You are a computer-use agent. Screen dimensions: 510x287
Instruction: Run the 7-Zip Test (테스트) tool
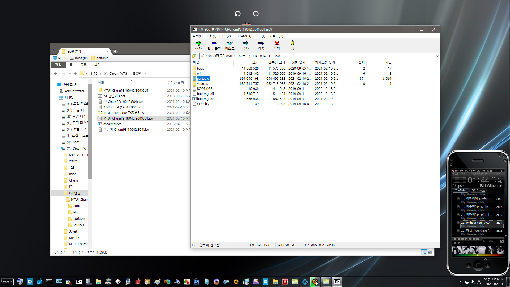coord(230,43)
